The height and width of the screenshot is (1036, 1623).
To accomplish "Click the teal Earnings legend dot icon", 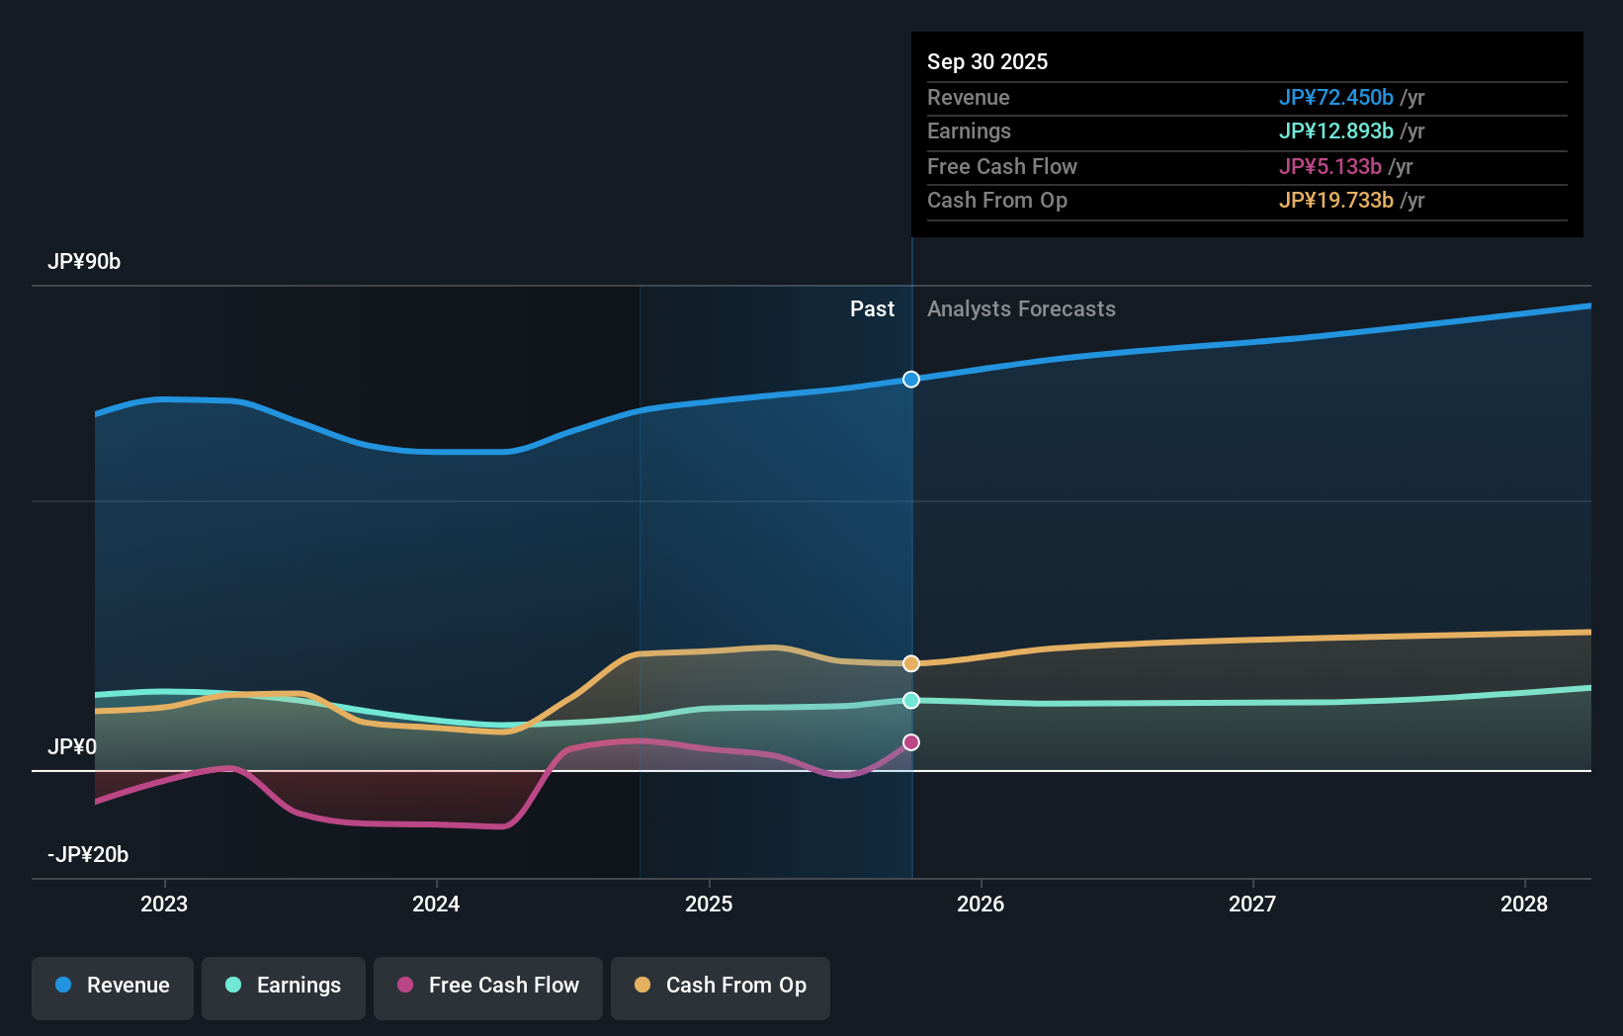I will [x=231, y=987].
